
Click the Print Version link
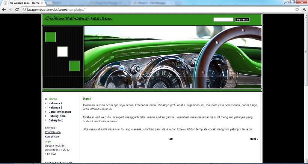pos(53,132)
